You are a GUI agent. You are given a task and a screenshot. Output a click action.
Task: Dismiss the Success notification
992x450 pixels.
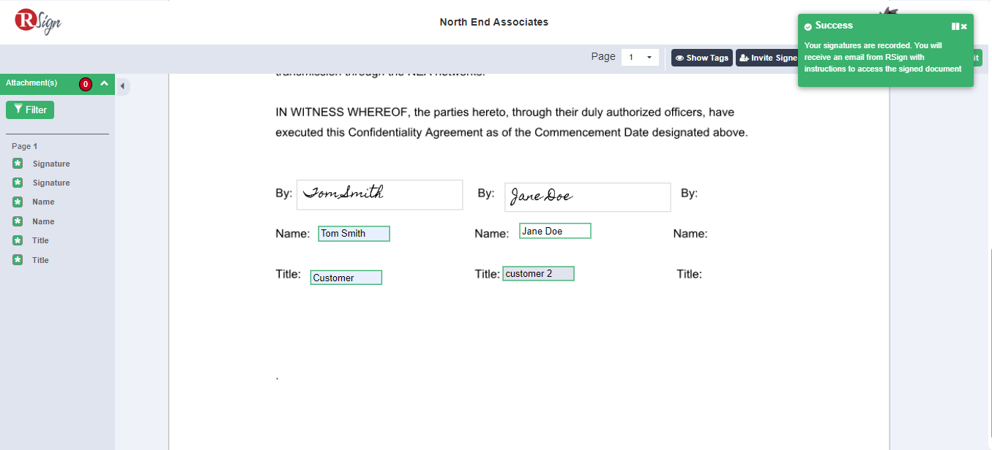coord(964,26)
